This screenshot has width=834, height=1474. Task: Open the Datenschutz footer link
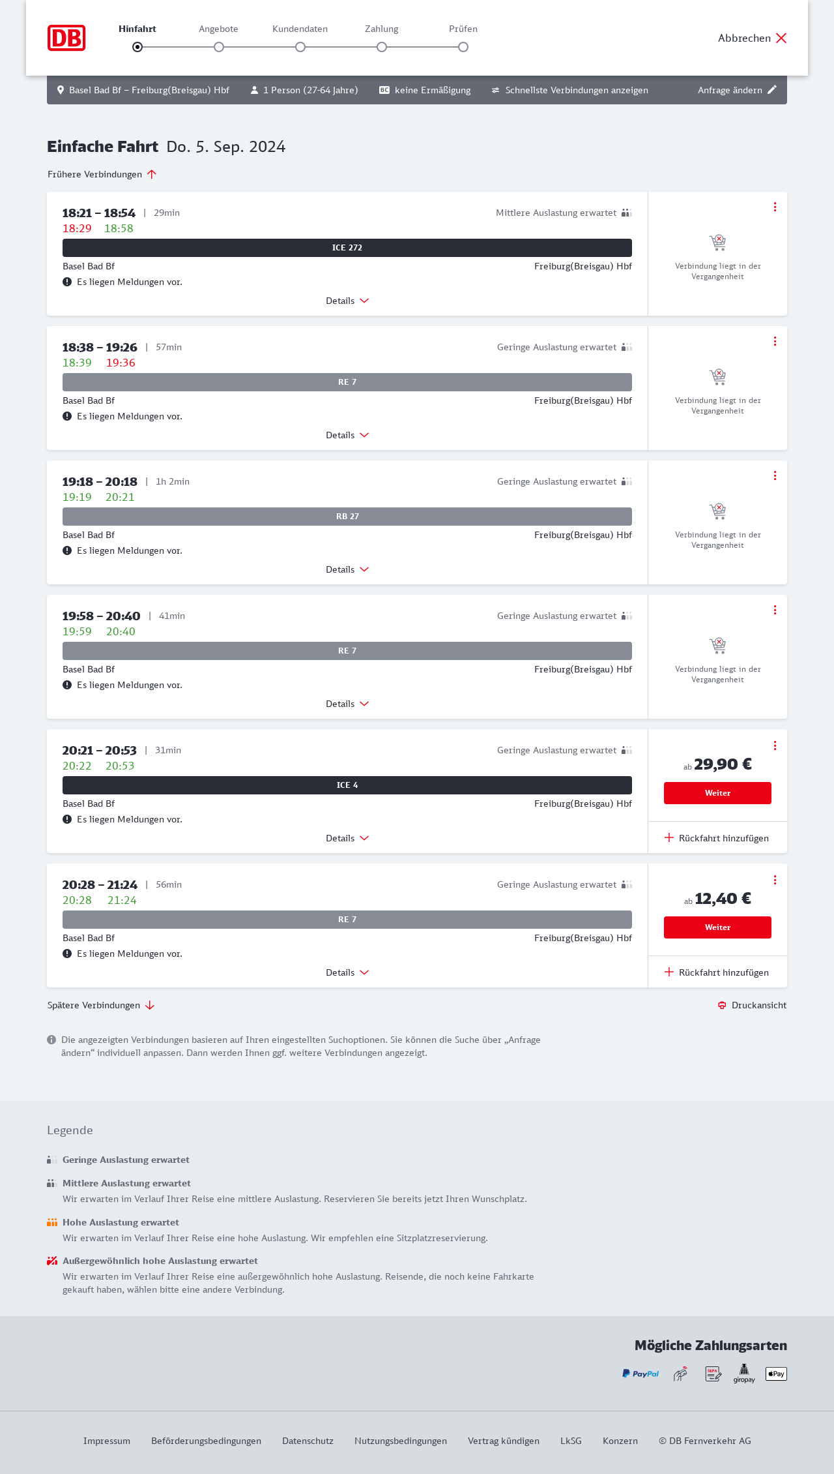pyautogui.click(x=308, y=1441)
